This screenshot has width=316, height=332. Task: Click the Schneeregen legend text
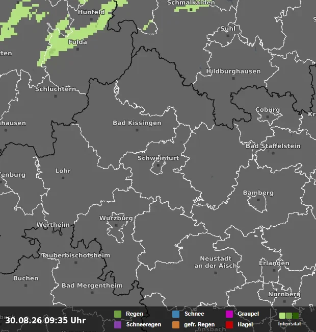point(144,324)
